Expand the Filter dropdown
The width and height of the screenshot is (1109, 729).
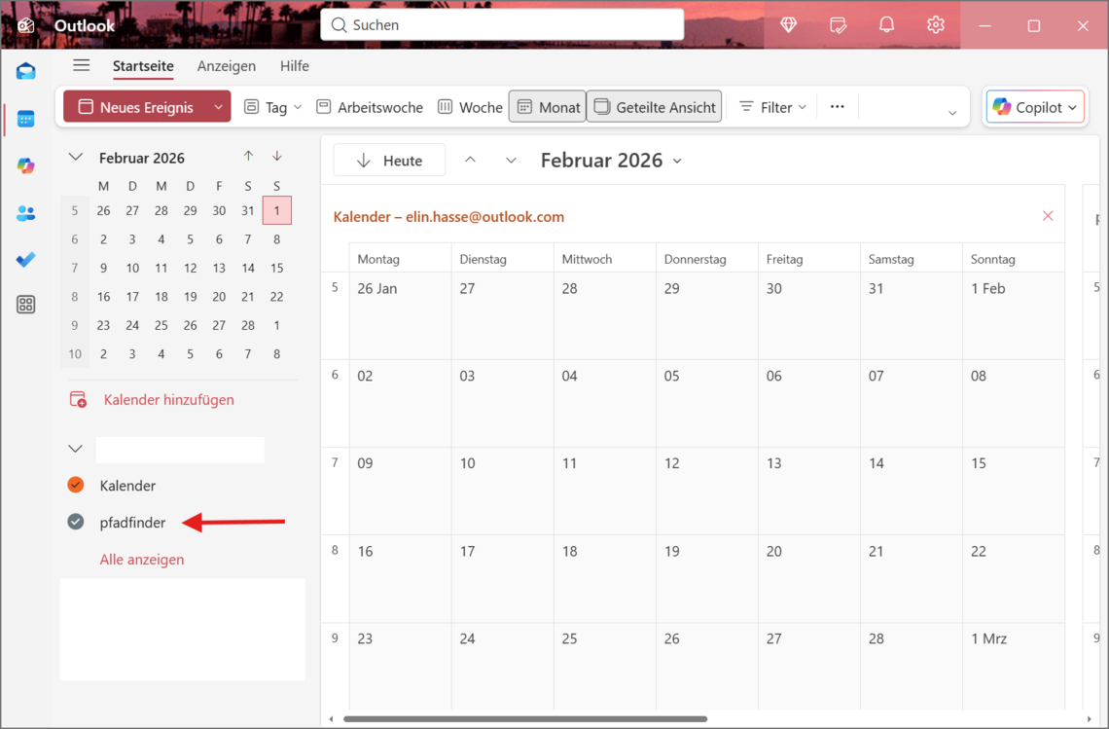click(x=773, y=107)
